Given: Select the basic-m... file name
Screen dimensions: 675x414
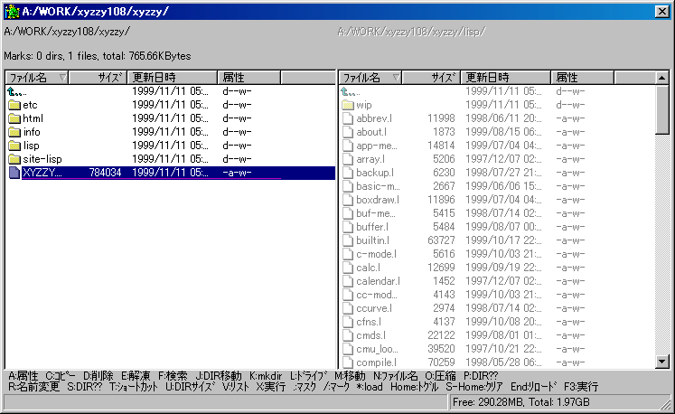Looking at the screenshot, I should tap(378, 186).
